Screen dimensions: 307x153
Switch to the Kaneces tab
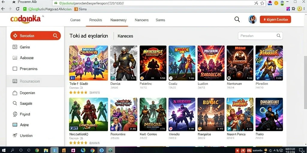125,36
